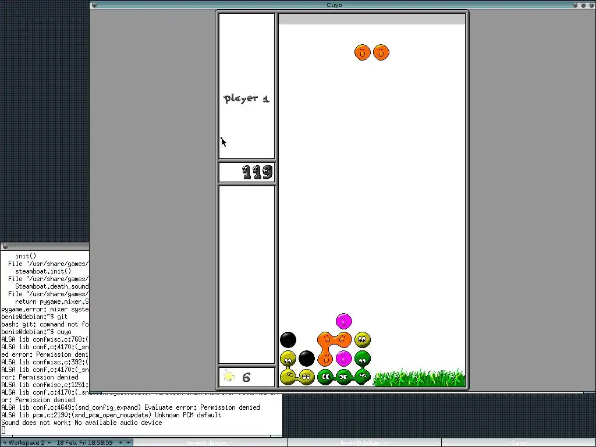Switch to the next workspace with the right arrow

click(49, 442)
